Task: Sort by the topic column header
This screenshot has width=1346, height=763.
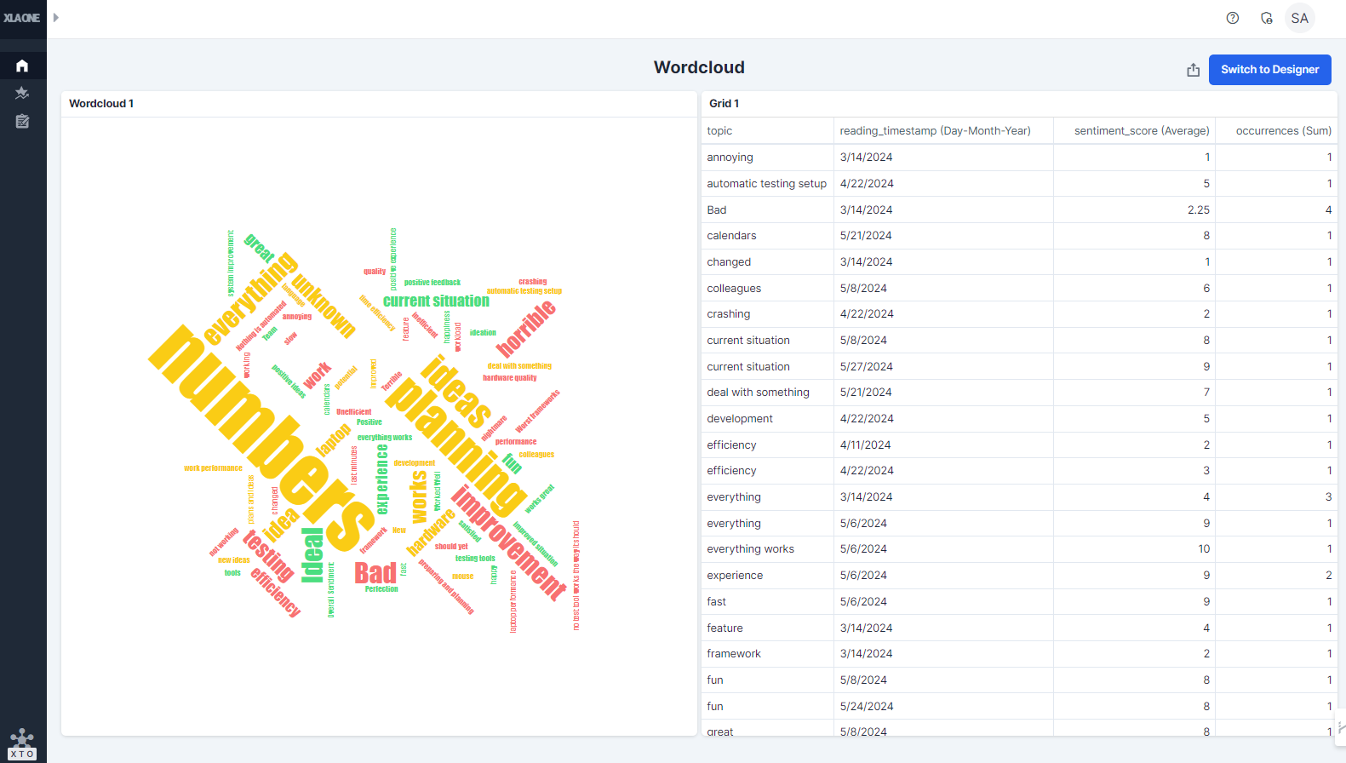Action: [x=719, y=130]
